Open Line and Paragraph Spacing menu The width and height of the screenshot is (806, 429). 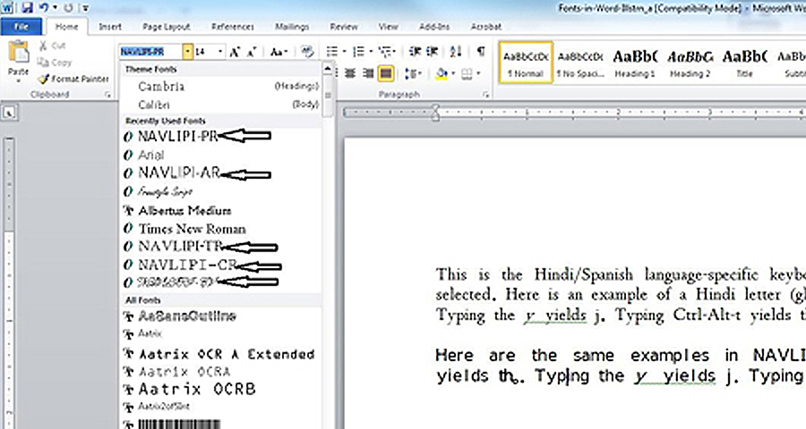413,74
